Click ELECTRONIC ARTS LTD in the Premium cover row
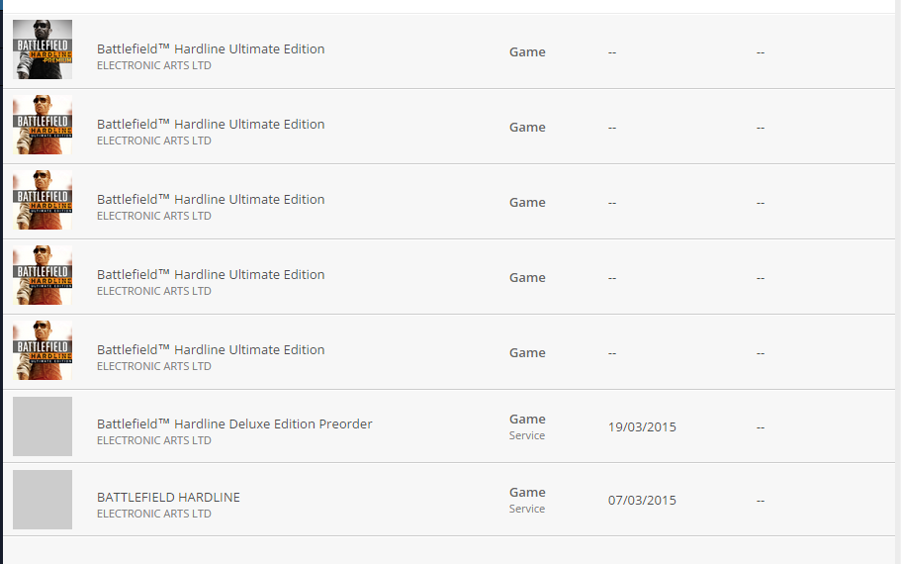Viewport: 901px width, 564px height. 154,65
